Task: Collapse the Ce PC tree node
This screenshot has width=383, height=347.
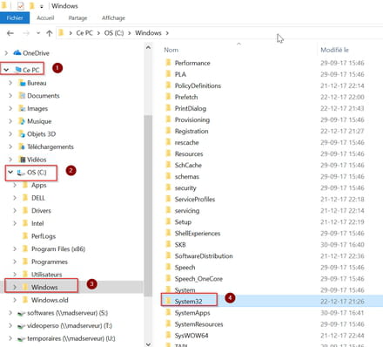Action: (6, 70)
